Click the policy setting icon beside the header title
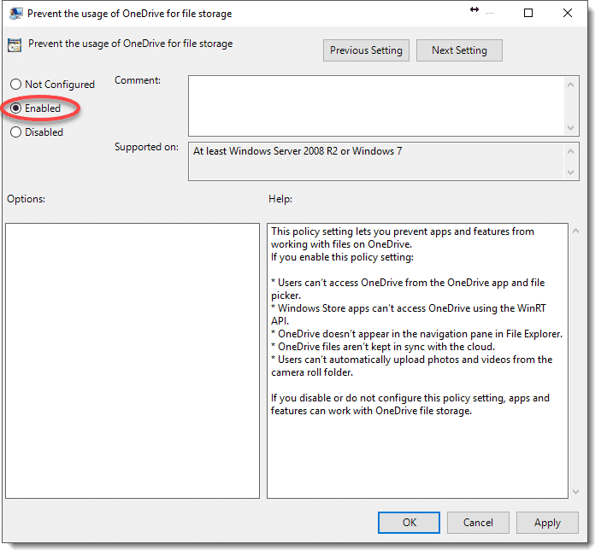 click(15, 45)
